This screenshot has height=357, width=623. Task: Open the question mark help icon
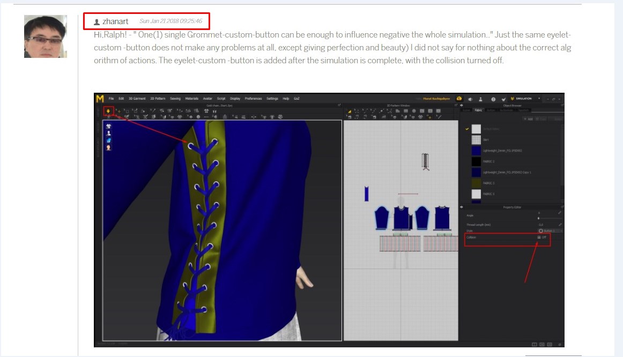point(493,99)
